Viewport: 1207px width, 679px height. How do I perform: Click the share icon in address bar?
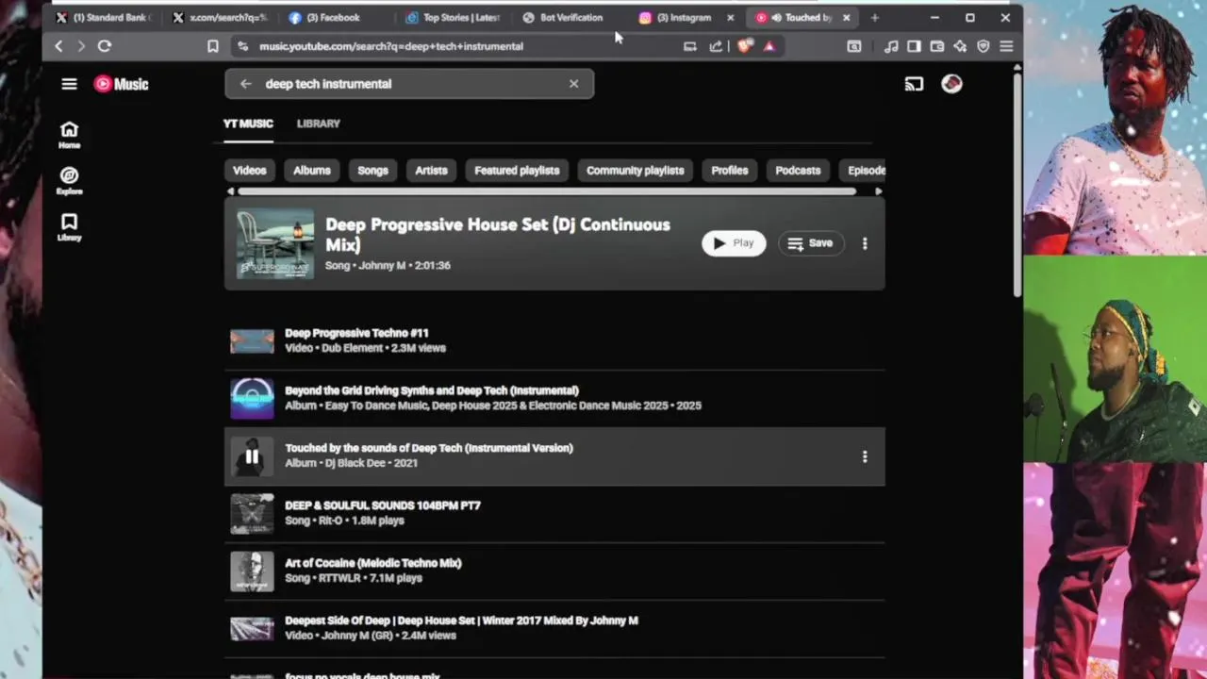pyautogui.click(x=716, y=45)
